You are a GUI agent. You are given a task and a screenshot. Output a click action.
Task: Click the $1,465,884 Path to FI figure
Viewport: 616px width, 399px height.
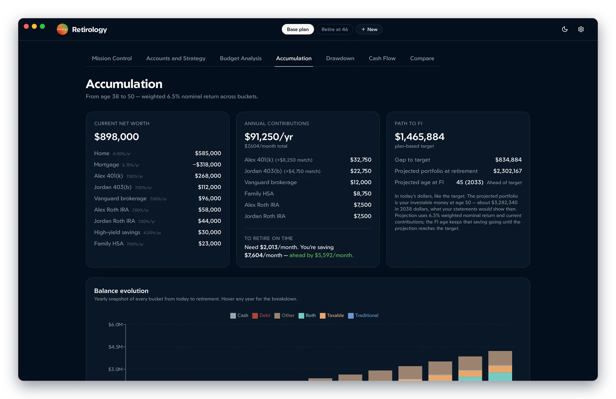[419, 137]
